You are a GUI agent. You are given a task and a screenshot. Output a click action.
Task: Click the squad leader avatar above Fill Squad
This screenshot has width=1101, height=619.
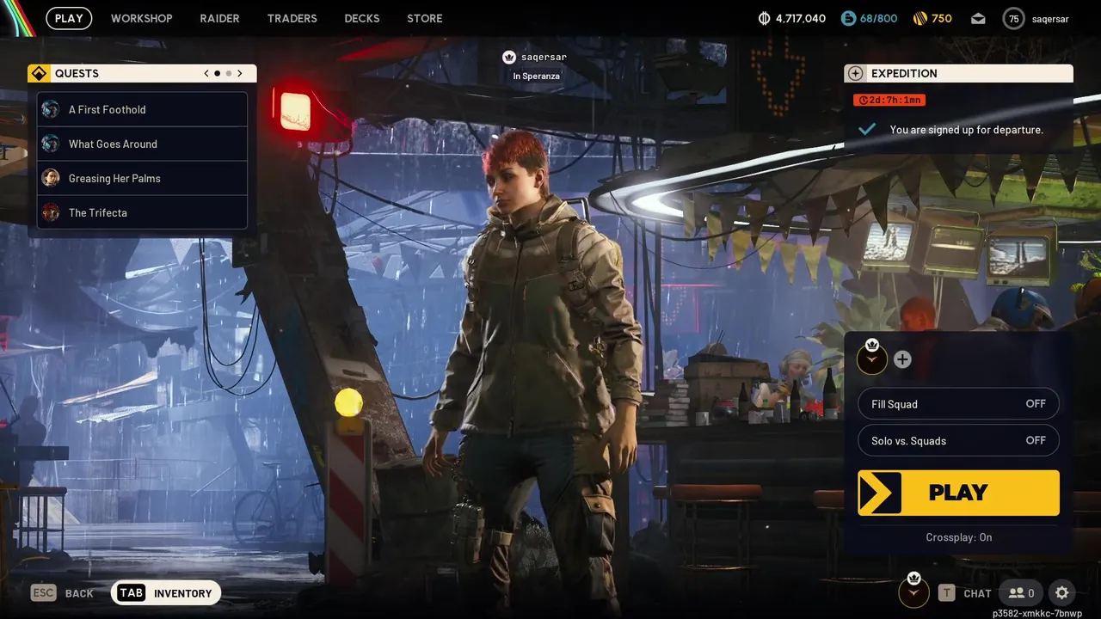click(872, 358)
